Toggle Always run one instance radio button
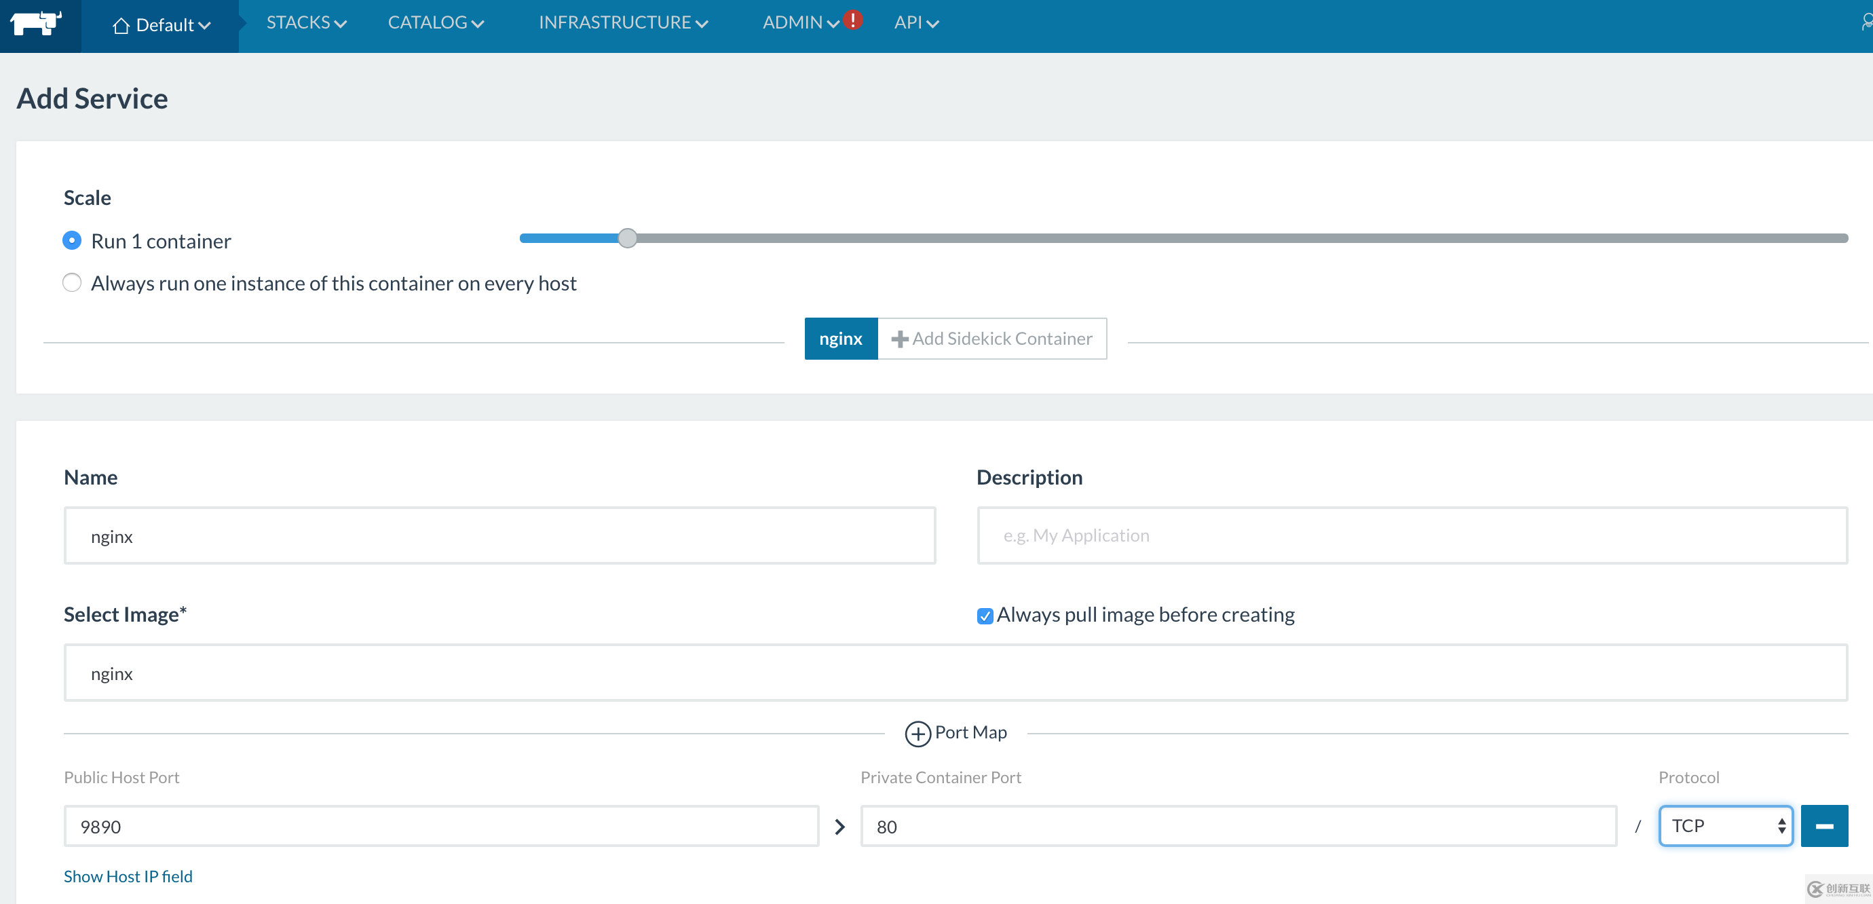The height and width of the screenshot is (904, 1873). click(72, 282)
